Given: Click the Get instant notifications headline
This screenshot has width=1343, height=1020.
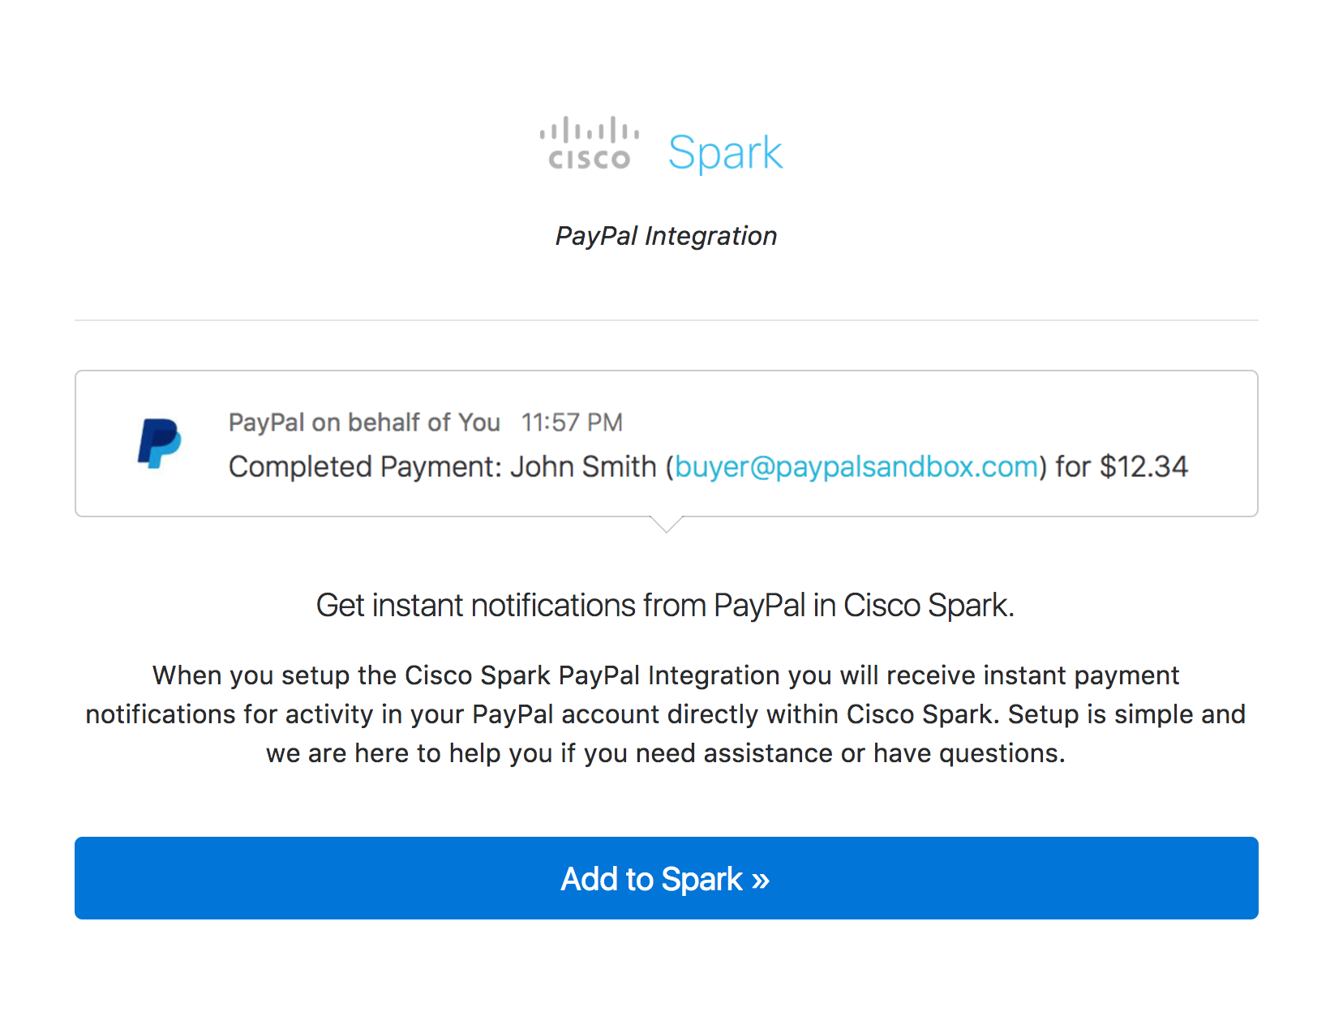Looking at the screenshot, I should pyautogui.click(x=666, y=606).
